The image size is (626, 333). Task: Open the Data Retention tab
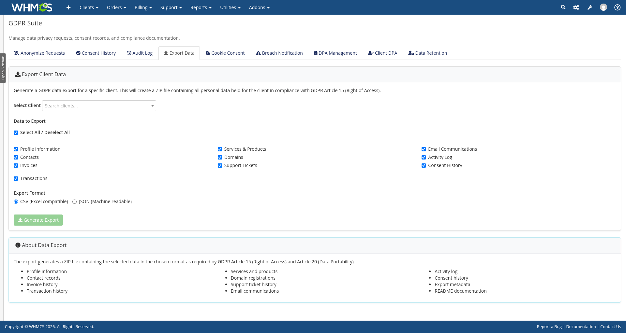pyautogui.click(x=427, y=53)
